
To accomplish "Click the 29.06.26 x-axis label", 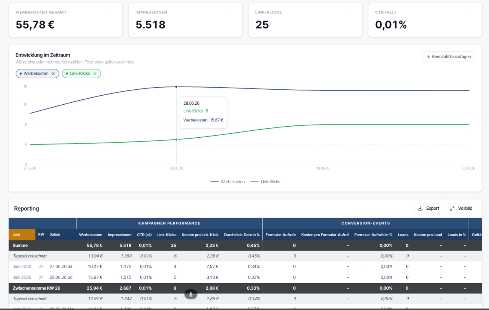I will pos(323,168).
